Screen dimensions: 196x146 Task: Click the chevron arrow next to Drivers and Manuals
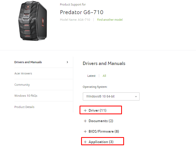[67, 62]
